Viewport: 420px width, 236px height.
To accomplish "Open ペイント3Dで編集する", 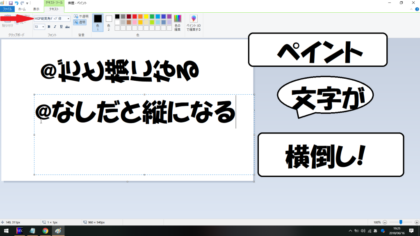I will pos(194,23).
